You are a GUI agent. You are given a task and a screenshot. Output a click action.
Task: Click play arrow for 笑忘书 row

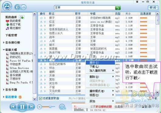pyautogui.click(x=45, y=83)
